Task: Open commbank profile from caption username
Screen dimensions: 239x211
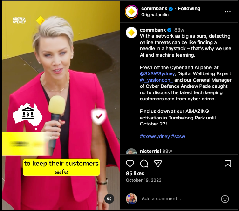Action: click(153, 30)
